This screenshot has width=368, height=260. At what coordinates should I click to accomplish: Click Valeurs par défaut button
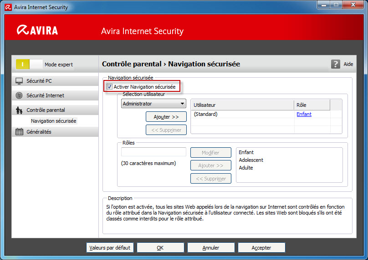coord(110,248)
